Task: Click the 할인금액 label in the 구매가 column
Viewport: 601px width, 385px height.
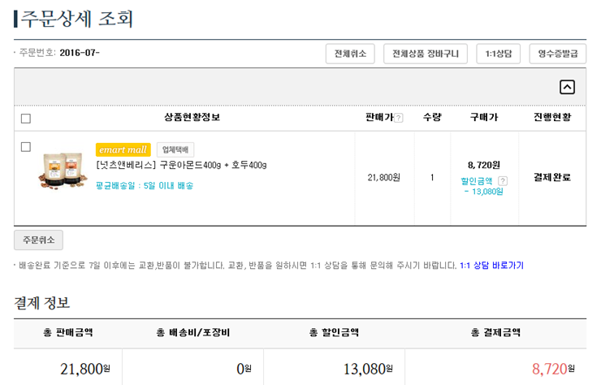Action: point(478,181)
